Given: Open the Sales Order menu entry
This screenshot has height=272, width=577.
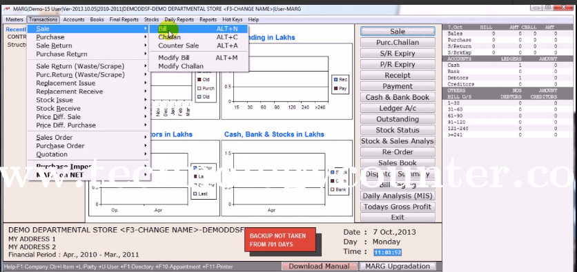Looking at the screenshot, I should (x=88, y=137).
